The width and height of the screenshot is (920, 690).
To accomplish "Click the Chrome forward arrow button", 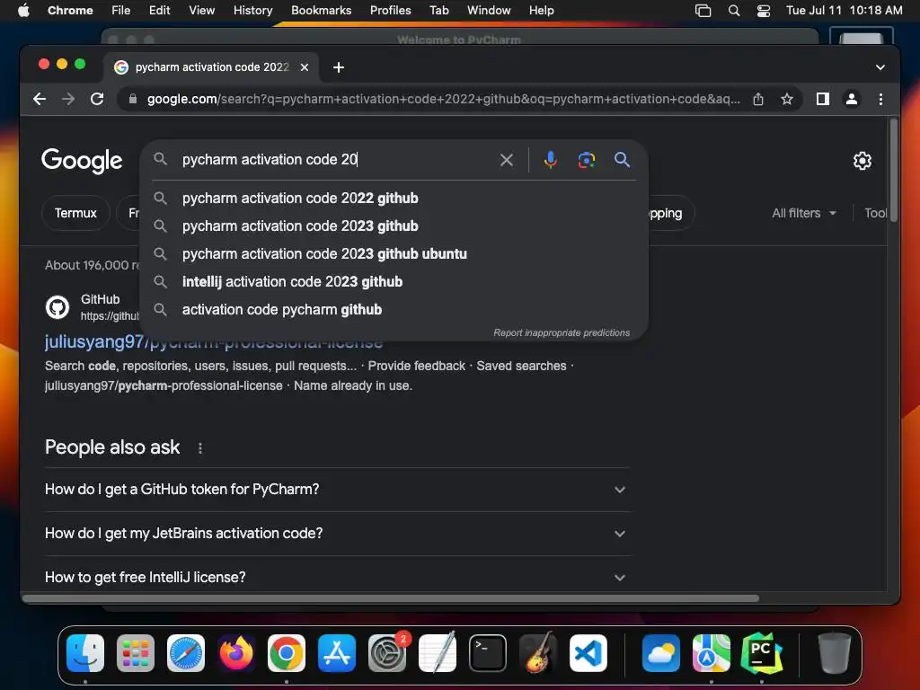I will [x=68, y=99].
